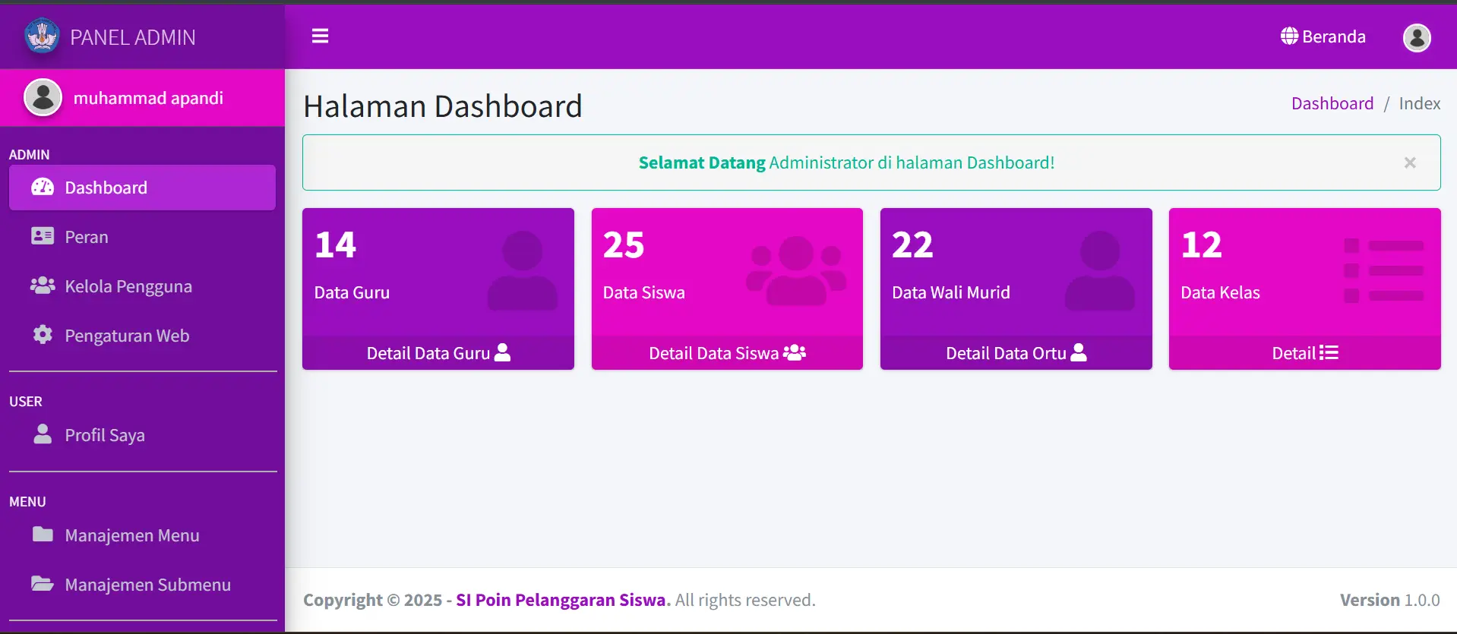Open Detail Data Guru link

(438, 353)
